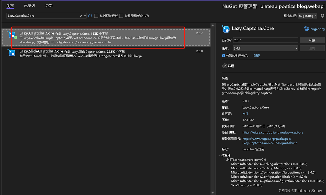Click the package source mapping info icon

223,56
